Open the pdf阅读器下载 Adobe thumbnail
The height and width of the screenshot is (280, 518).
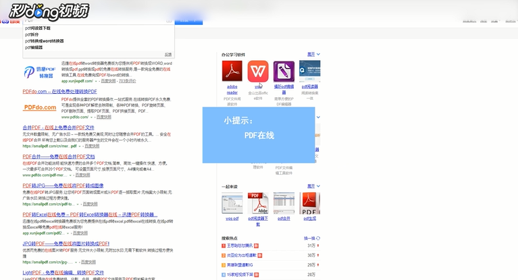(x=258, y=203)
